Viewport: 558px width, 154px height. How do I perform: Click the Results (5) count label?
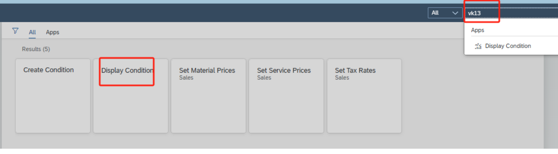click(36, 49)
